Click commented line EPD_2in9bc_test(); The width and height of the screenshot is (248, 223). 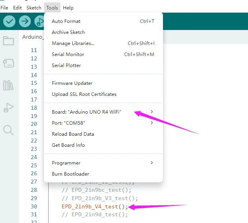tap(97, 190)
